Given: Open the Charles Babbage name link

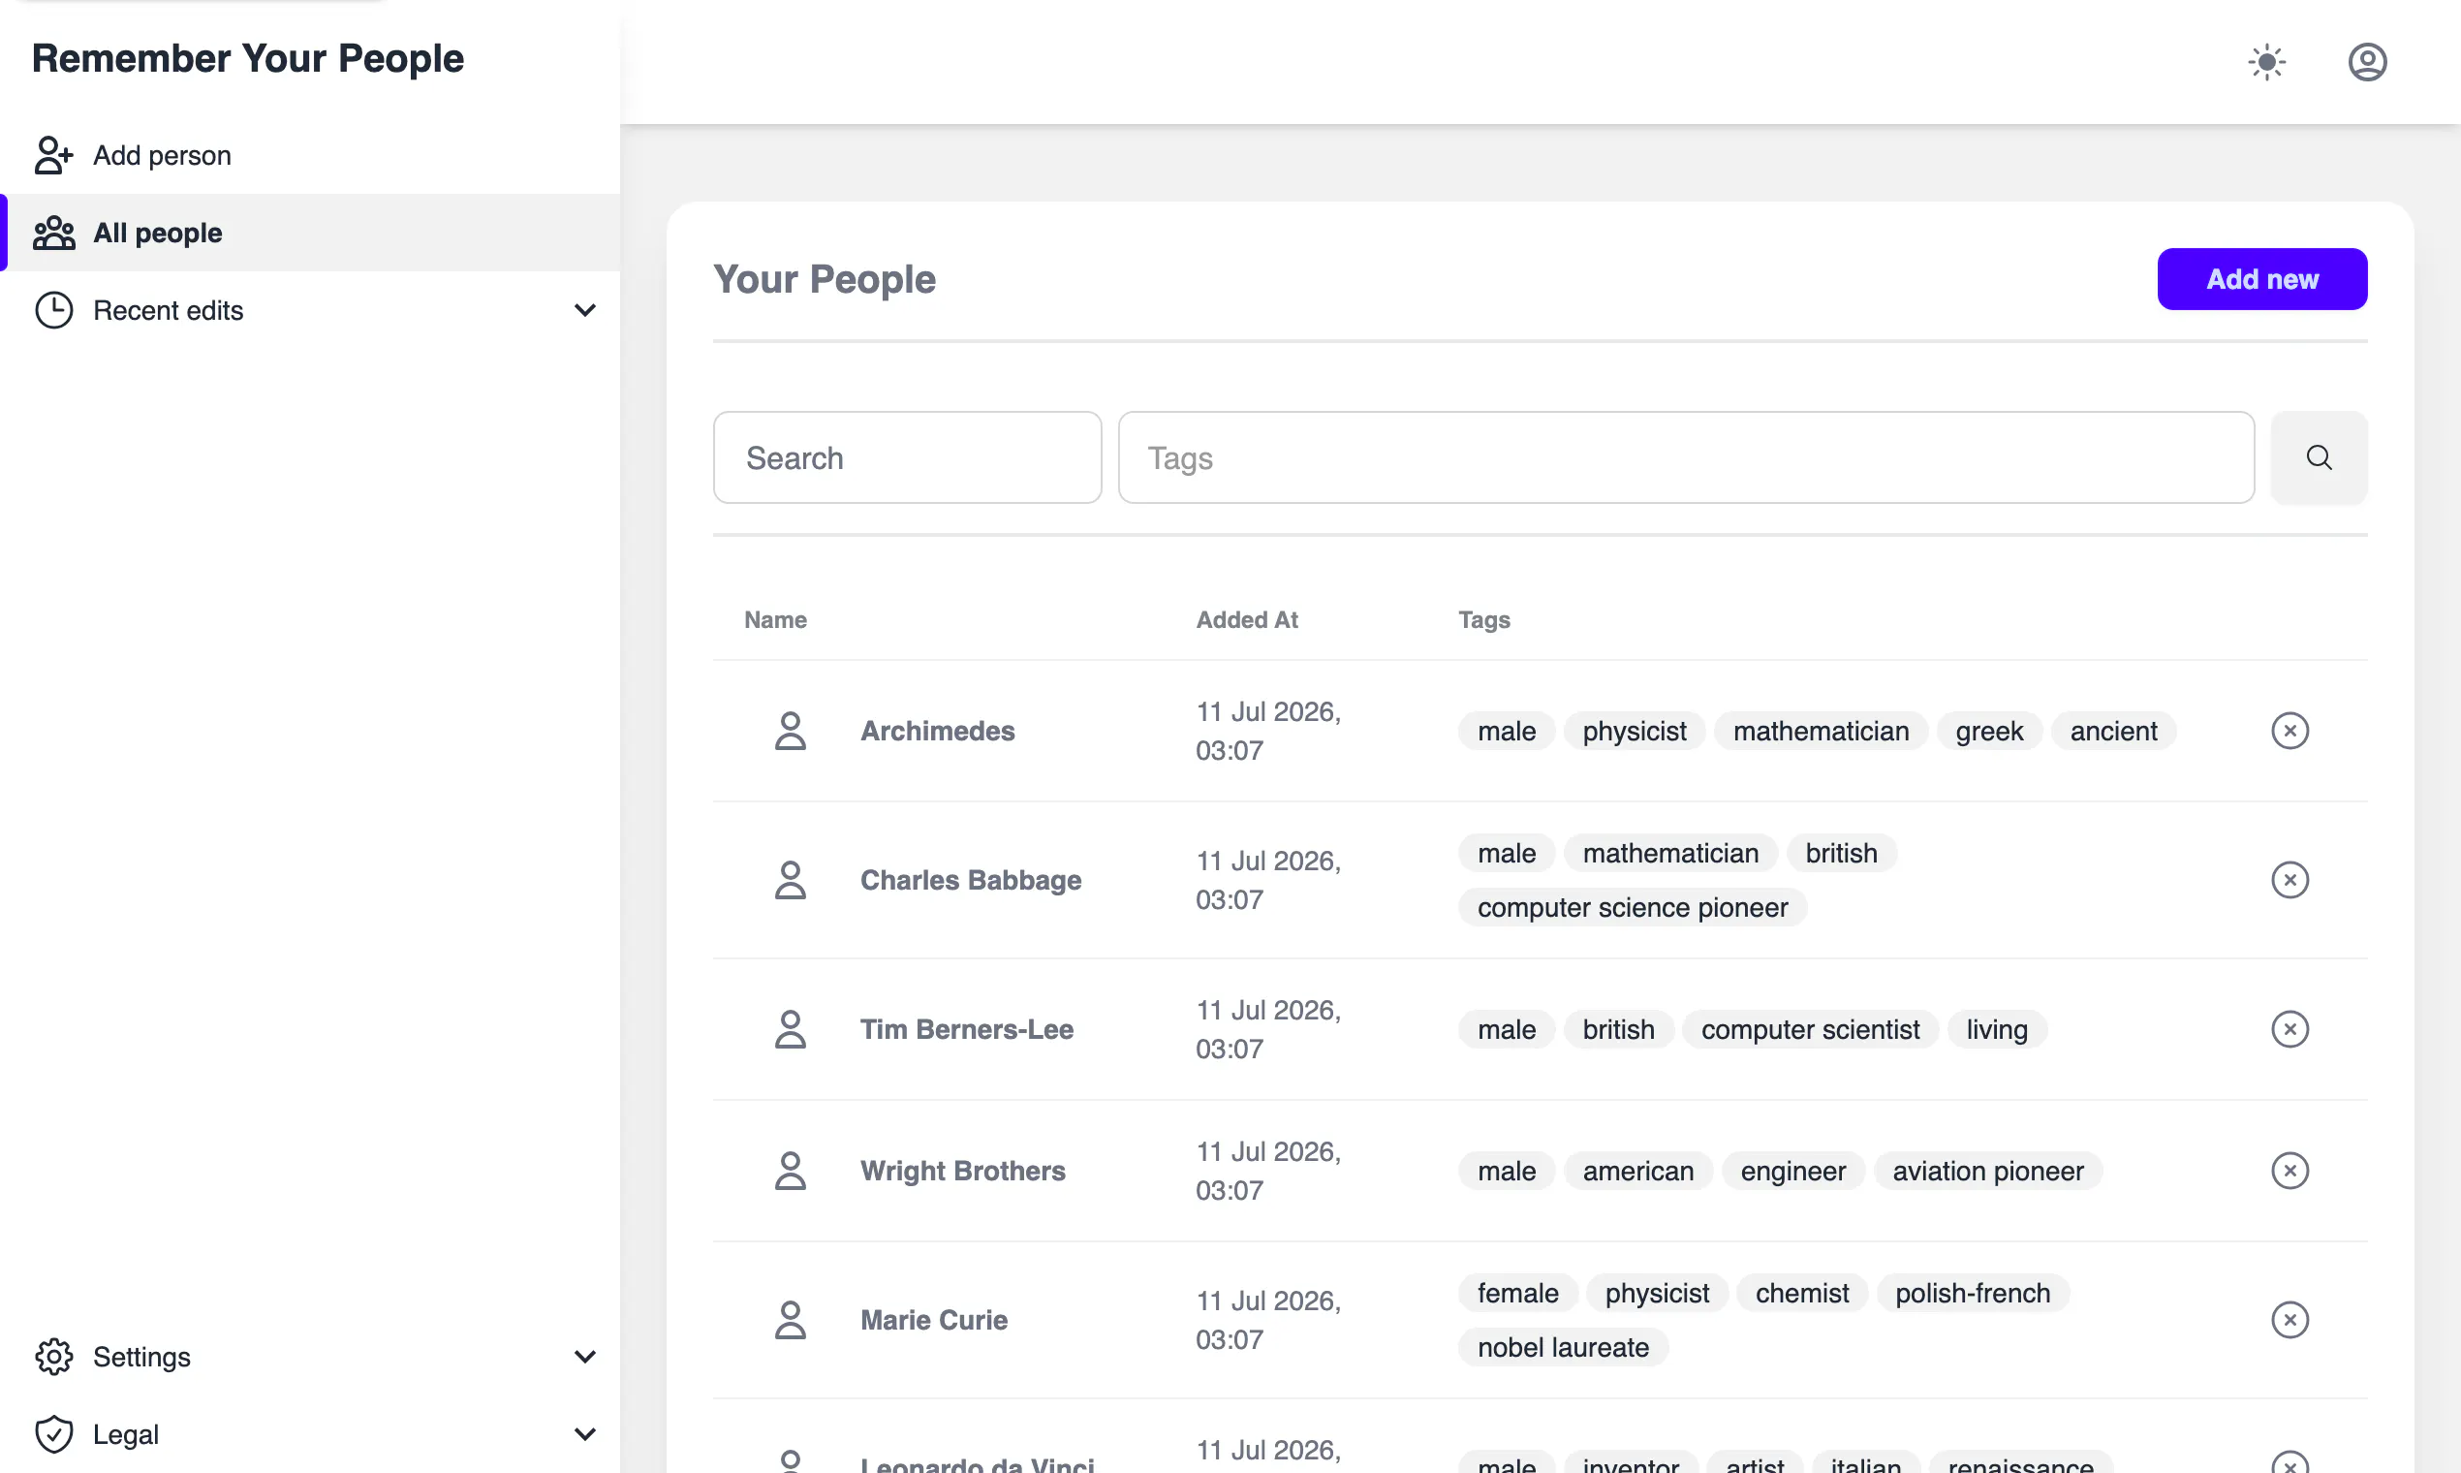Looking at the screenshot, I should pyautogui.click(x=970, y=879).
